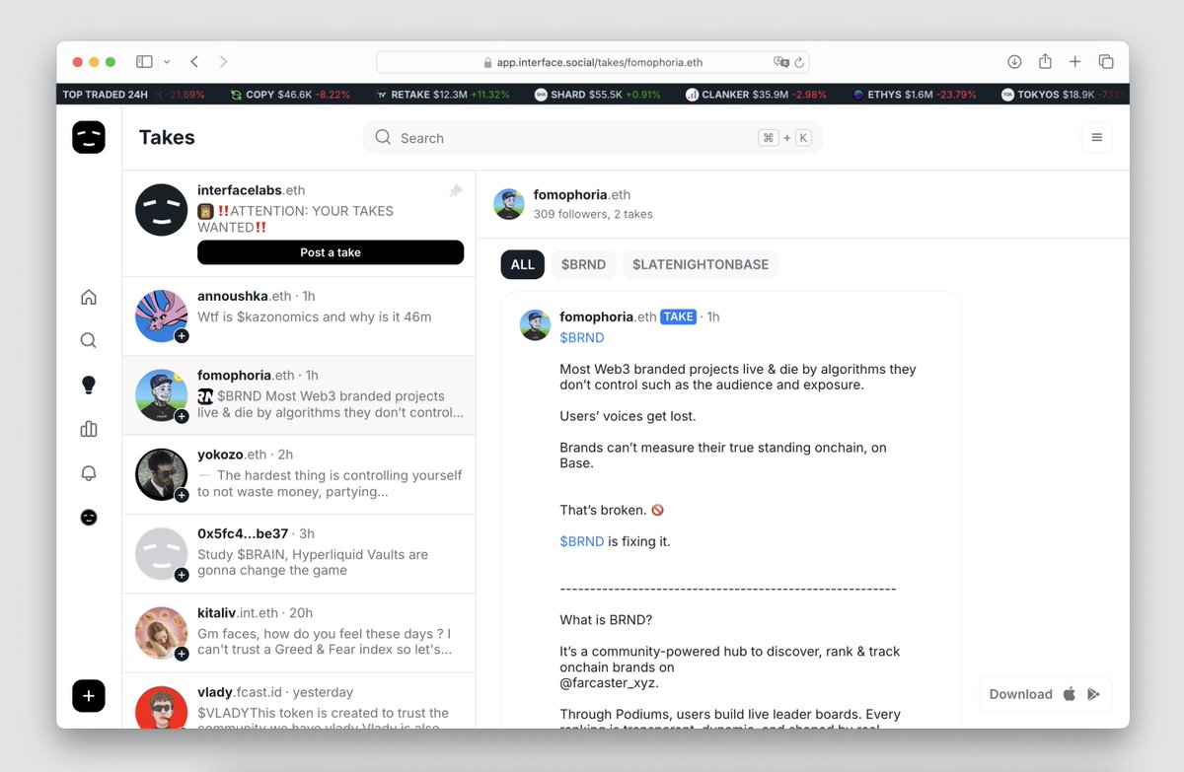
Task: Click the vlady.fcast.id avatar
Action: (x=161, y=709)
